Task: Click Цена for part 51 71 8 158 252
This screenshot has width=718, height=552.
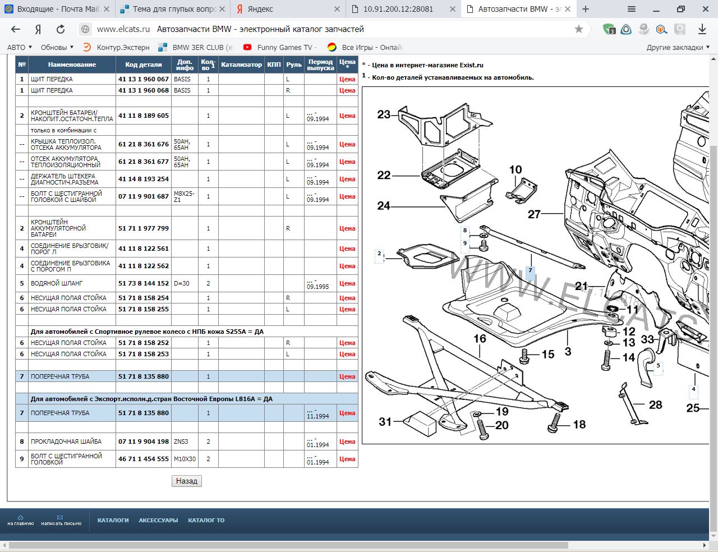Action: [x=347, y=343]
